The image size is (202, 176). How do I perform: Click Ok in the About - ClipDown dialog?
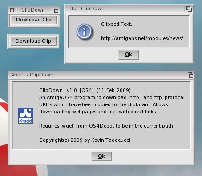[101, 156]
